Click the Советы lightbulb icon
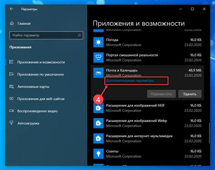The image size is (215, 170). coord(98,154)
